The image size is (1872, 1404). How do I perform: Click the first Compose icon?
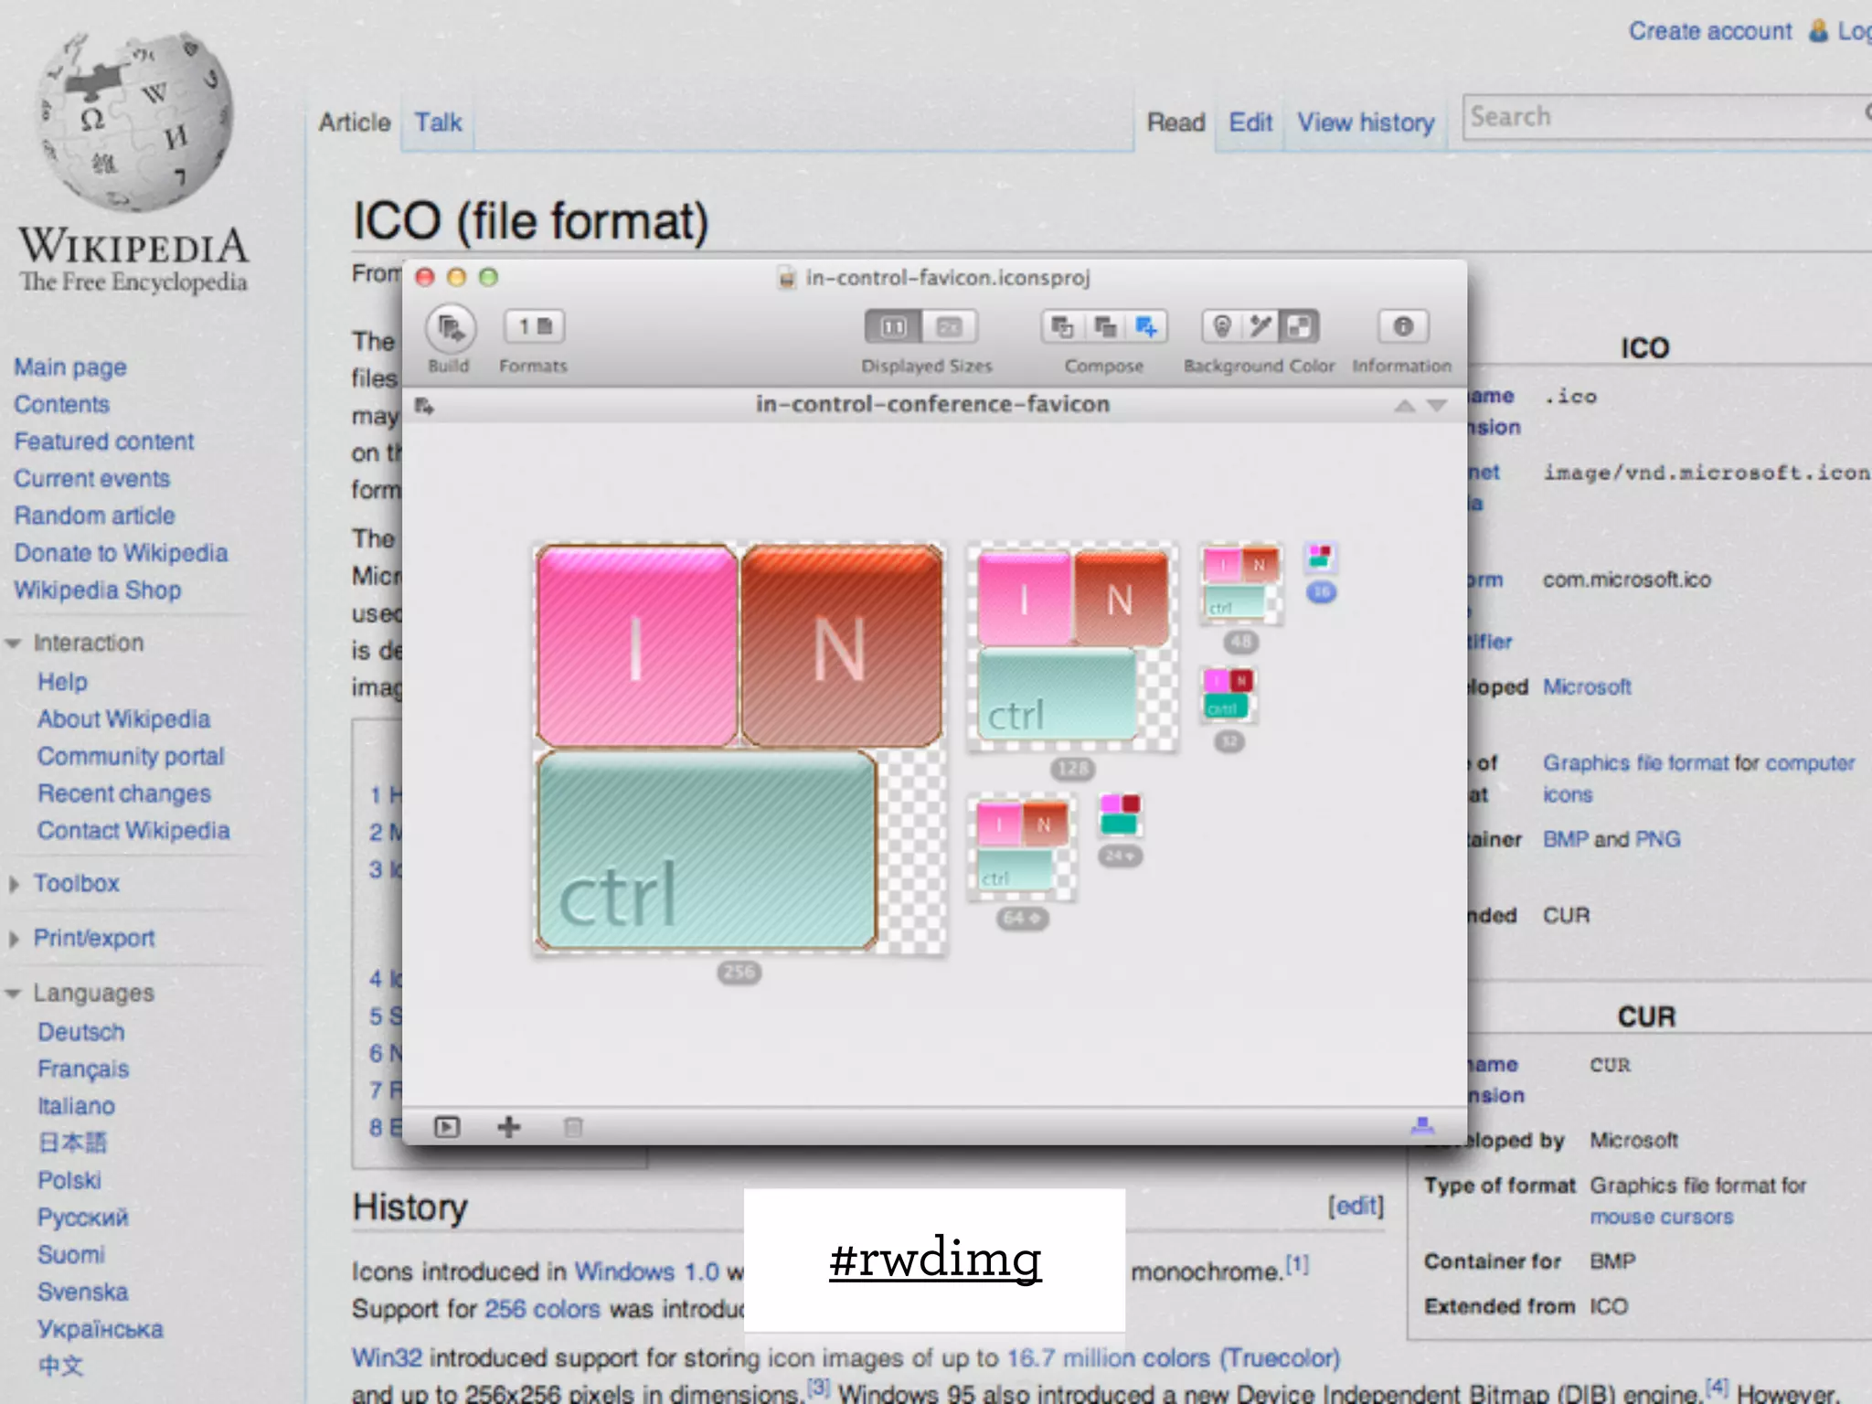click(1062, 326)
